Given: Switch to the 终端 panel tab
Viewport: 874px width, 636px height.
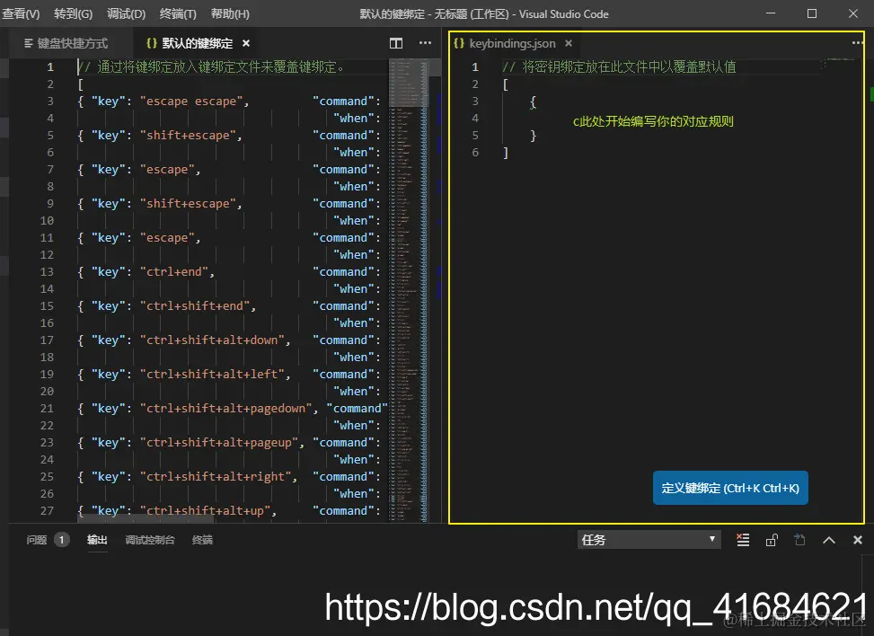Looking at the screenshot, I should point(202,540).
